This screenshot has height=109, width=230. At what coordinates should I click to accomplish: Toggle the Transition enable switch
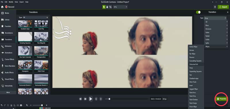coord(198,12)
